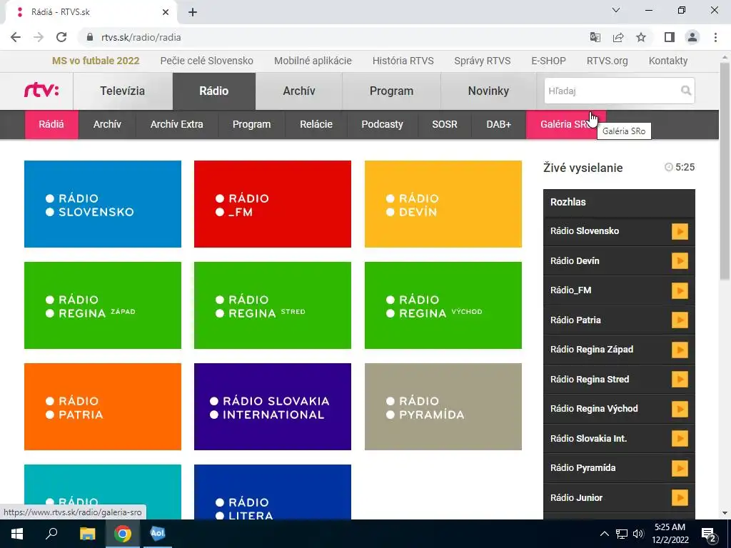Open Rádio Devín yellow tile
Image resolution: width=731 pixels, height=548 pixels.
click(443, 204)
